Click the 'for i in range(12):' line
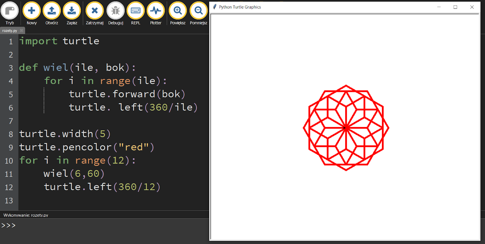 pyautogui.click(x=78, y=160)
